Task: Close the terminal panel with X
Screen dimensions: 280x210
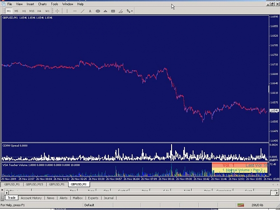Action: click(2, 190)
